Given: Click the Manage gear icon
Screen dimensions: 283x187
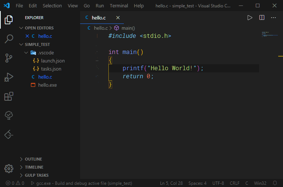Looking at the screenshot, I should pos(8,169).
